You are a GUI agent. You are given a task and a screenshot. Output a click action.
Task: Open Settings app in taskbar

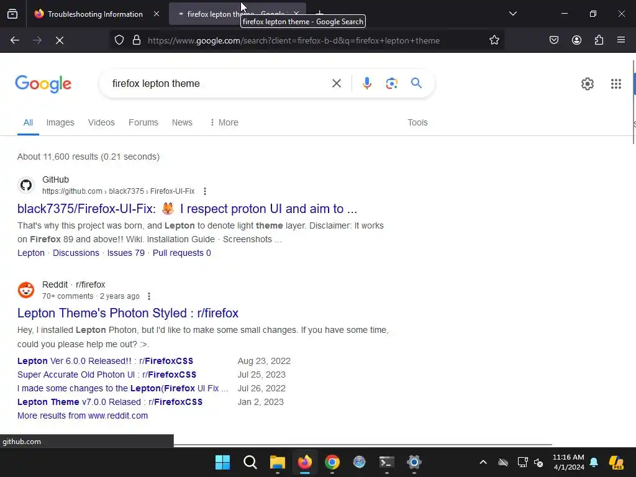414,462
